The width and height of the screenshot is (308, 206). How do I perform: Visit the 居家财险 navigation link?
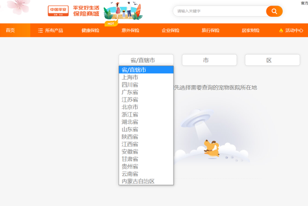point(251,30)
